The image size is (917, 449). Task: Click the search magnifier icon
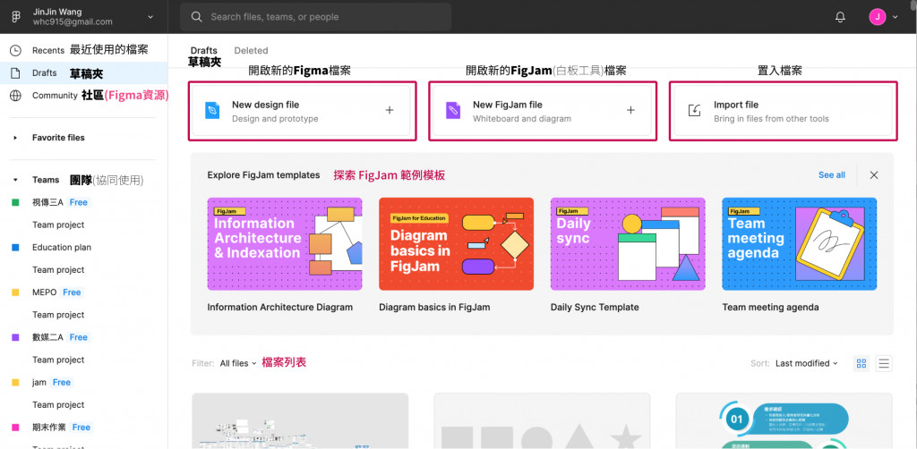pos(197,17)
